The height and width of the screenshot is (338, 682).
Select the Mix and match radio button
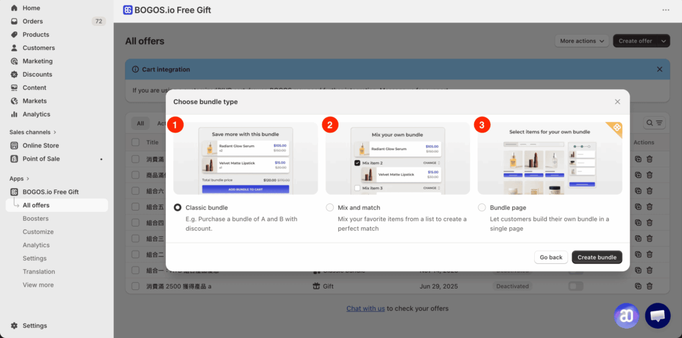(x=330, y=208)
